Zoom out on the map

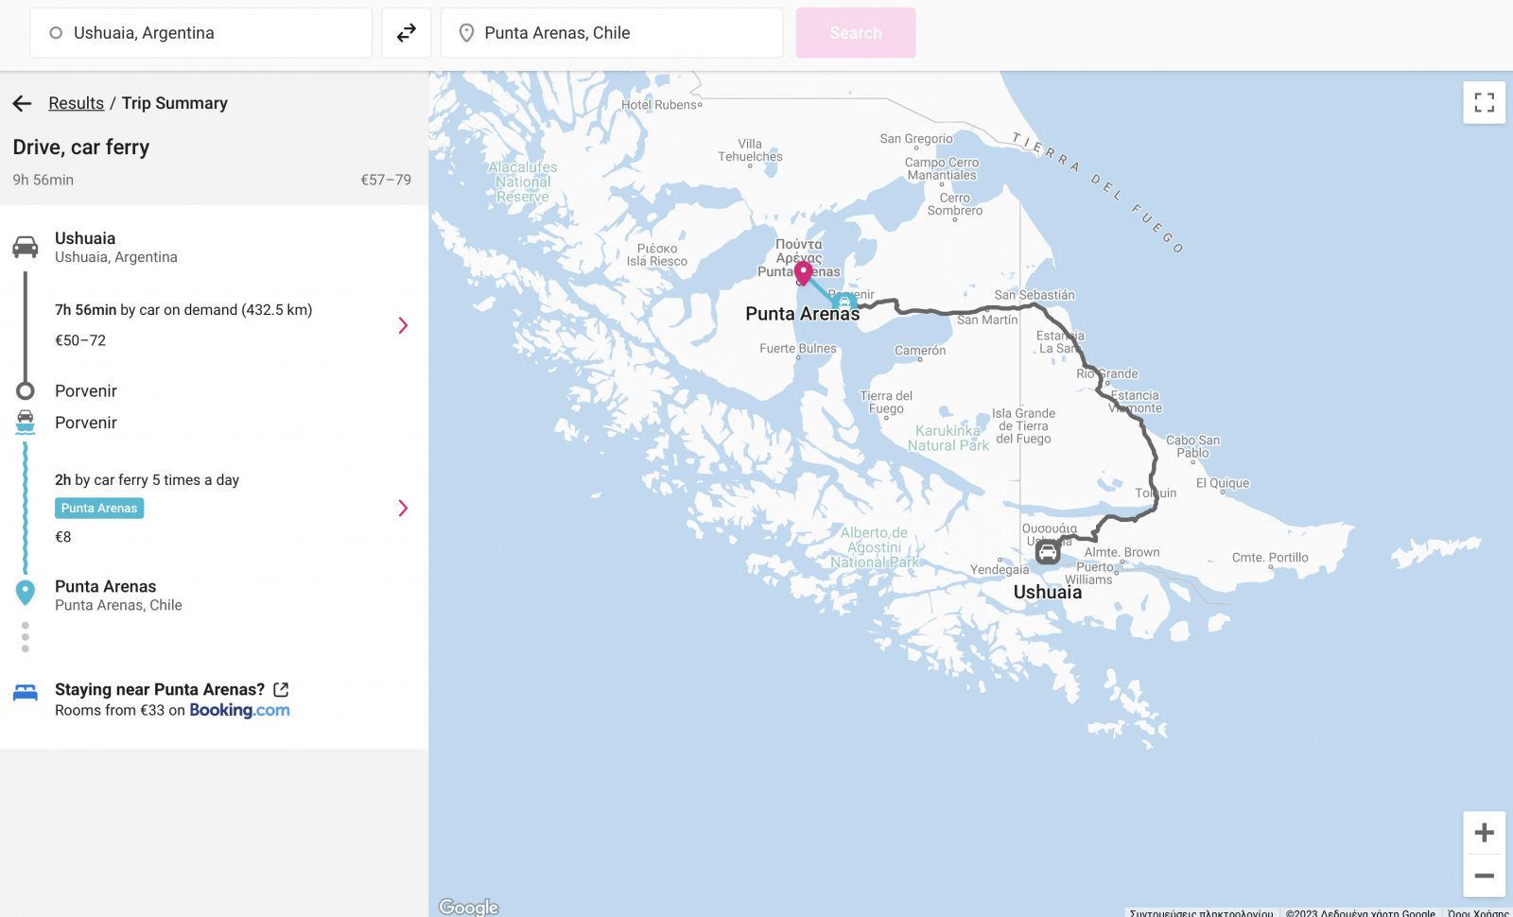(x=1484, y=875)
